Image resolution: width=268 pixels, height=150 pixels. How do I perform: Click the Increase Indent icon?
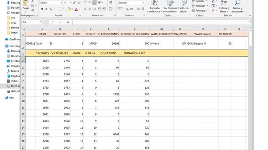tap(104, 9)
